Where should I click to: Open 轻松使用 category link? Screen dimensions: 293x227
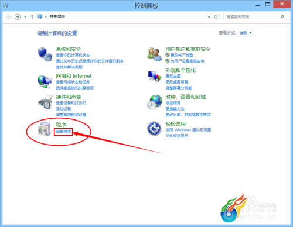(x=176, y=124)
